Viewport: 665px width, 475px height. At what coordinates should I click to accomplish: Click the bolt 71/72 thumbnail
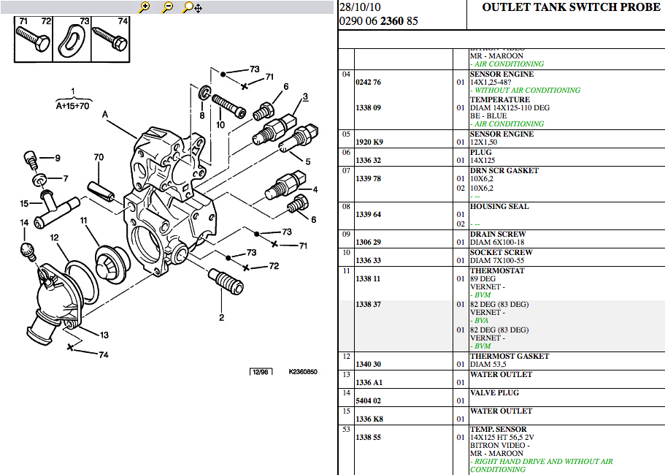(34, 39)
